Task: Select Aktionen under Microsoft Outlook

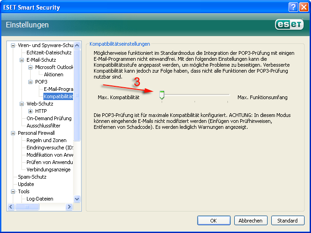Action: [53, 74]
